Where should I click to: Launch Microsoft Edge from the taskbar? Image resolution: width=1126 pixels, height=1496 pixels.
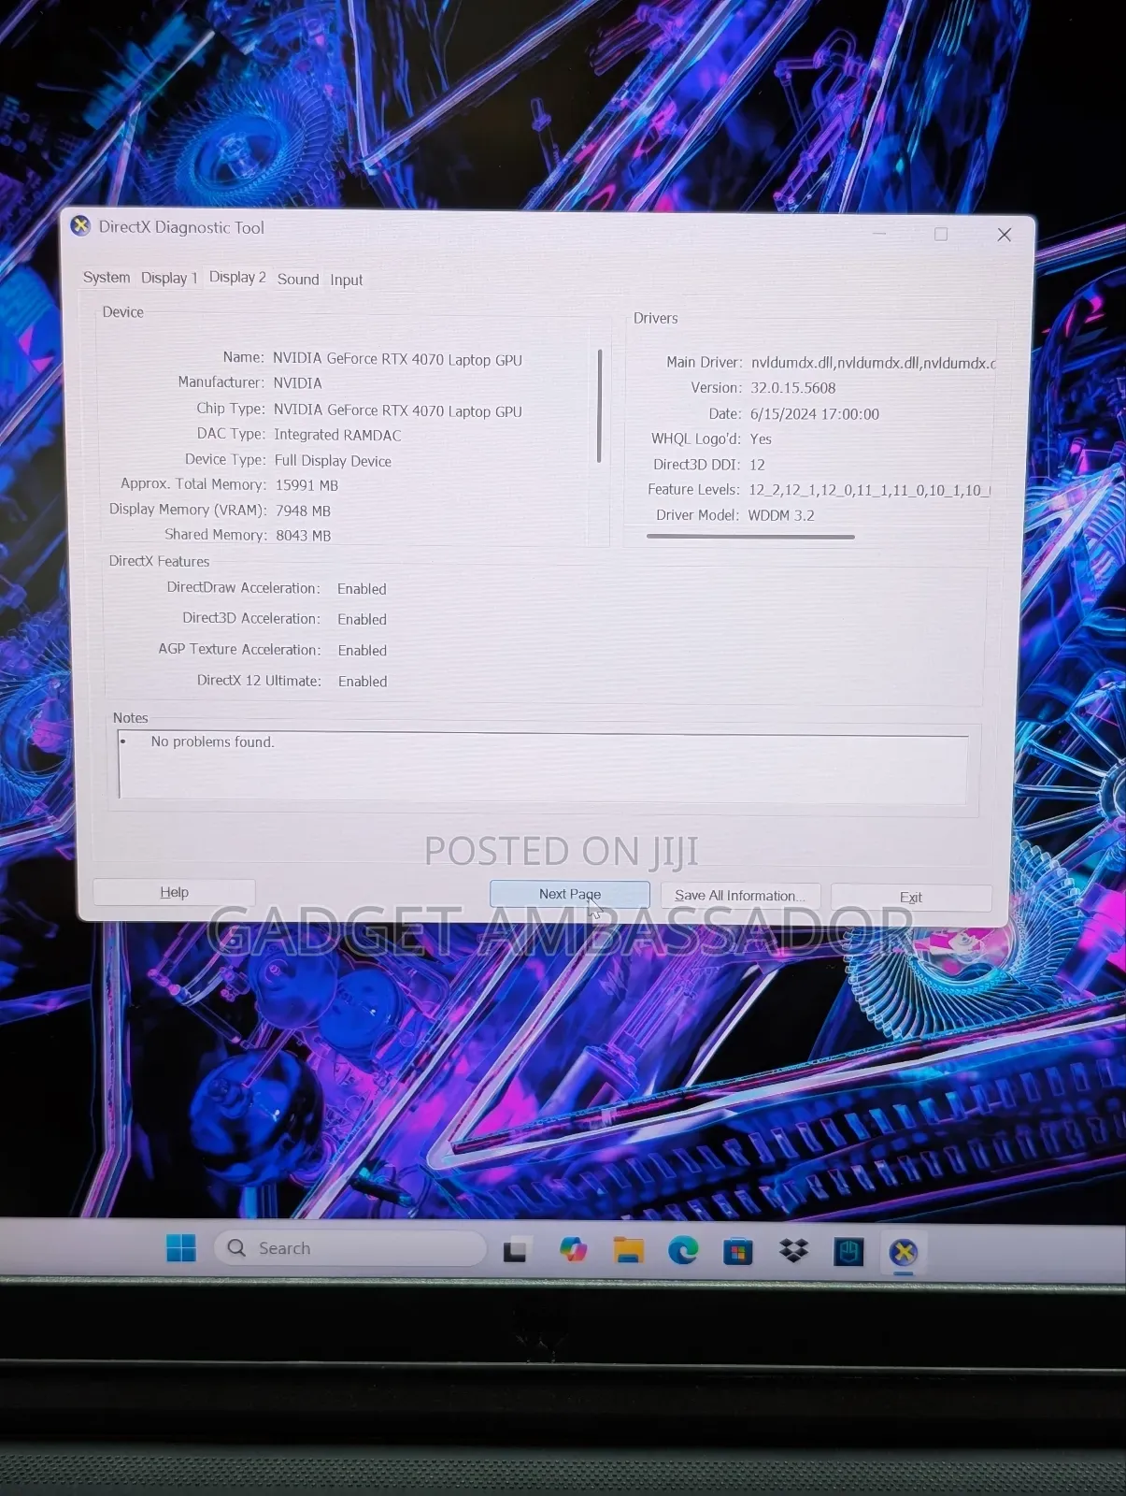[683, 1250]
